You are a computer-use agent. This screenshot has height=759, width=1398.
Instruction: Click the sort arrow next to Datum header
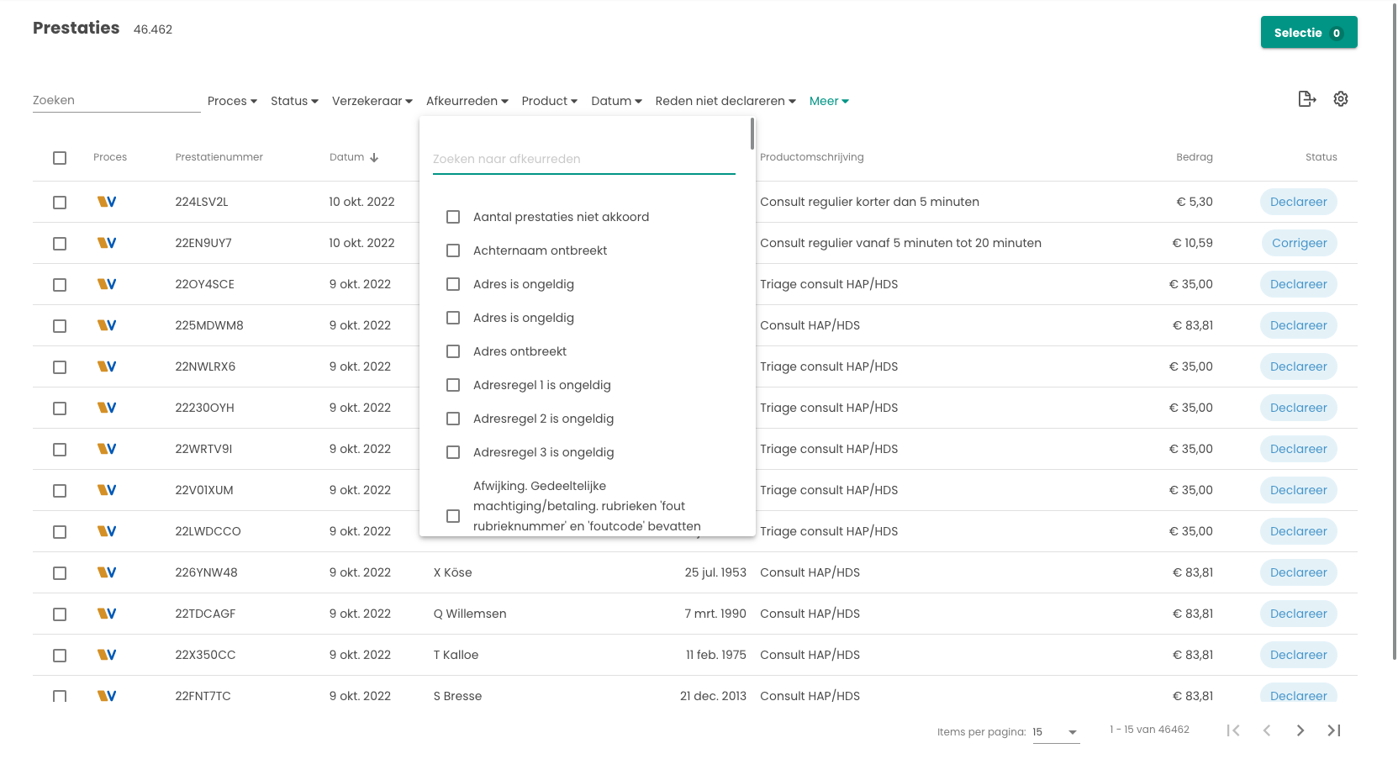[x=374, y=157]
